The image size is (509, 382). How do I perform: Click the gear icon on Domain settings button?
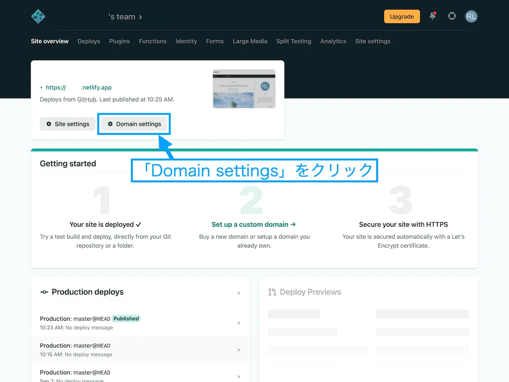110,124
